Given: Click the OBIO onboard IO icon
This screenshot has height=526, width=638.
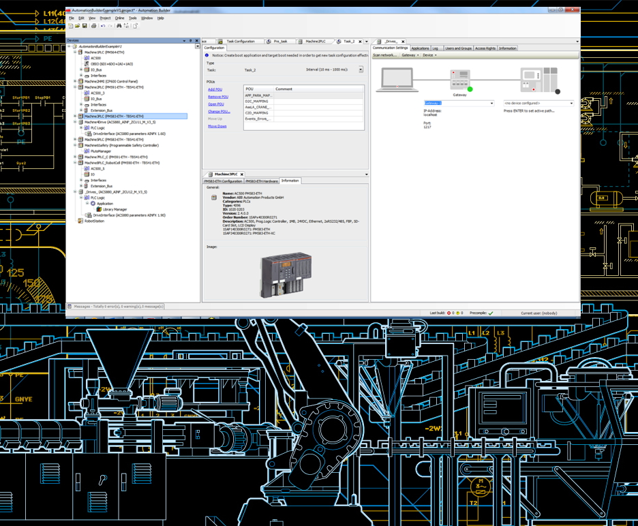Looking at the screenshot, I should click(87, 64).
